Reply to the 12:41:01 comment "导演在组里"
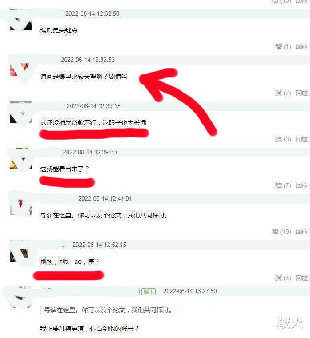This screenshot has height=338, width=310. click(x=302, y=232)
